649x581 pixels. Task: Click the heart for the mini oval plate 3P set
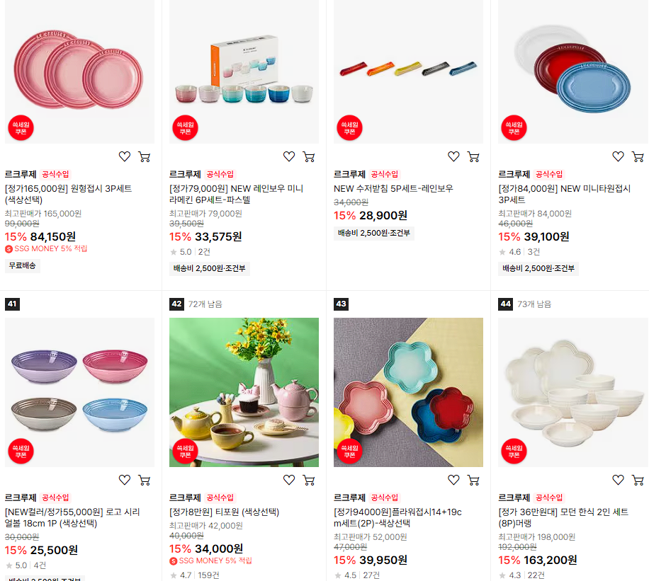[x=618, y=156]
